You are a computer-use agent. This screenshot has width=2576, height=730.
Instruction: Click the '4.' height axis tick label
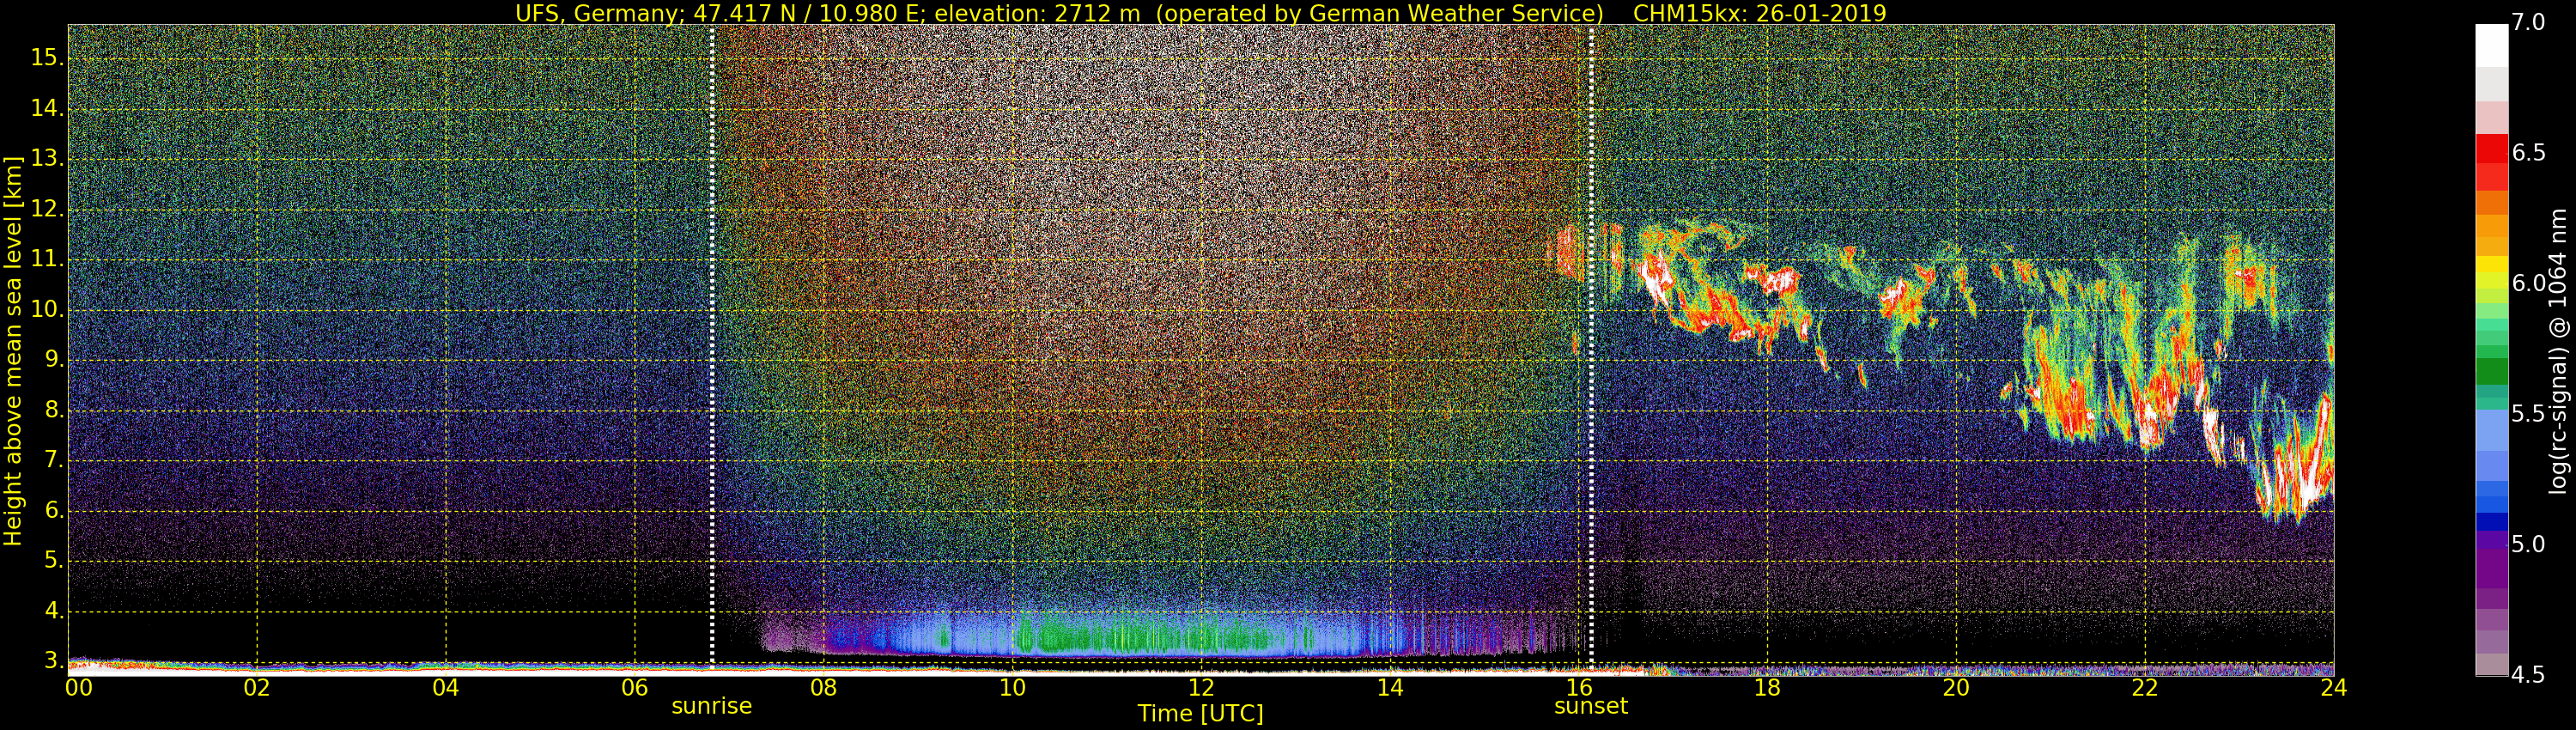coord(53,611)
